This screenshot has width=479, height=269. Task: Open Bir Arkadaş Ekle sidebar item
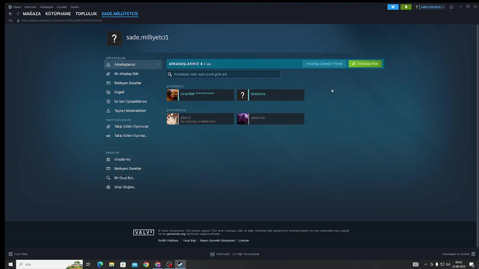(133, 74)
